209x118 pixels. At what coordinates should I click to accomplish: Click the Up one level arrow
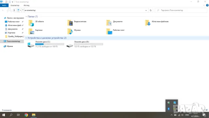[x=14, y=10]
